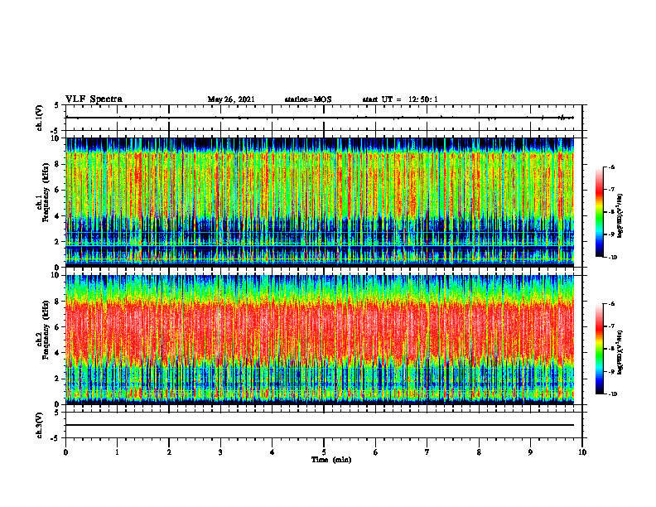
Task: Click the '-10' tick on ch.2 color bar
Action: (612, 394)
